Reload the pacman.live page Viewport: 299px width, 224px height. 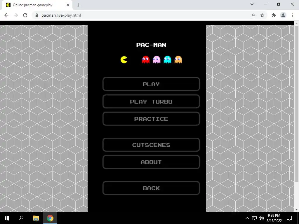point(25,15)
